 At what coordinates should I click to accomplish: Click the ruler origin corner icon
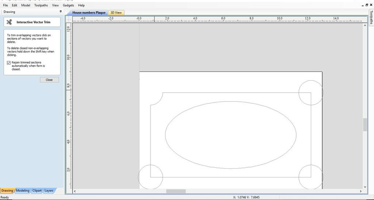(x=69, y=19)
